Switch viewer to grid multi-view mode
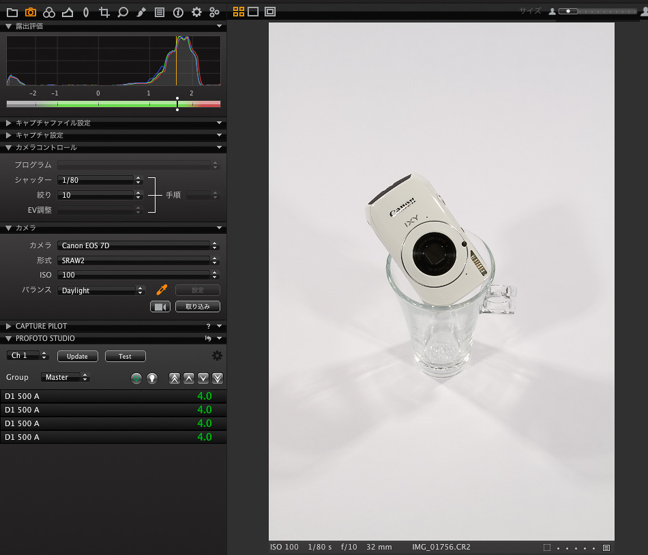Image resolution: width=648 pixels, height=555 pixels. [239, 12]
